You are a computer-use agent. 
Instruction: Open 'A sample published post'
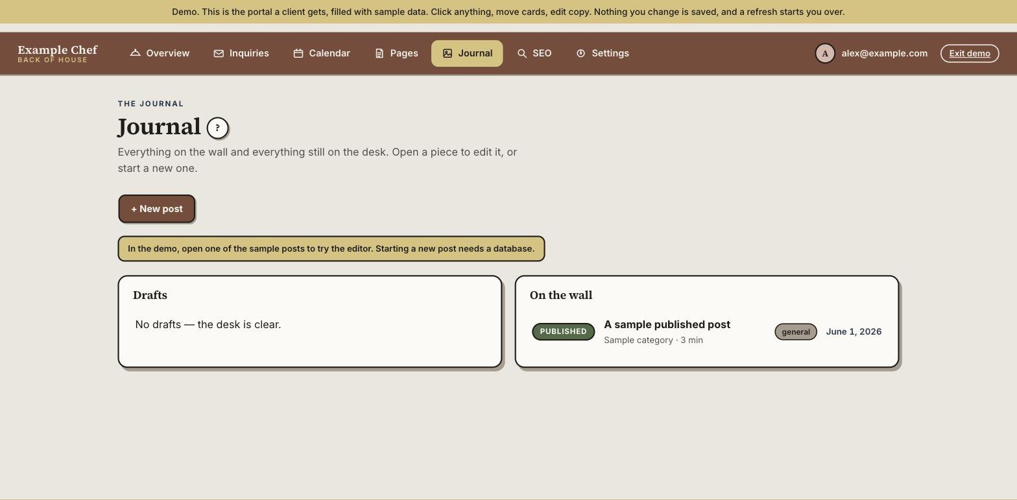(x=667, y=324)
